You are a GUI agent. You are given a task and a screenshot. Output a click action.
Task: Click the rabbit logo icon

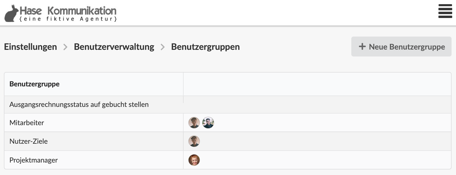coord(12,13)
